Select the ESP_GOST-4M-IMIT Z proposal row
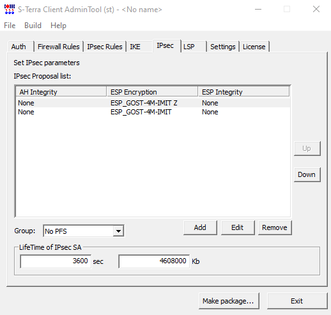This screenshot has width=331, height=315. pyautogui.click(x=153, y=103)
